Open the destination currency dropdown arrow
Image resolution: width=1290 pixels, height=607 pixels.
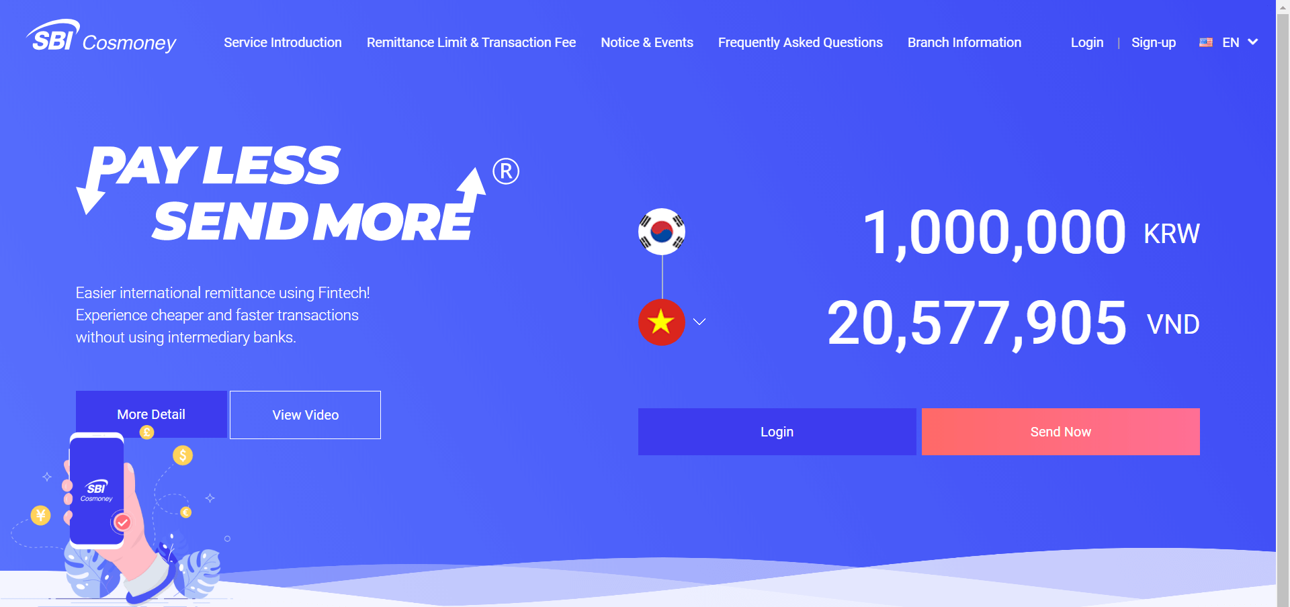click(699, 322)
